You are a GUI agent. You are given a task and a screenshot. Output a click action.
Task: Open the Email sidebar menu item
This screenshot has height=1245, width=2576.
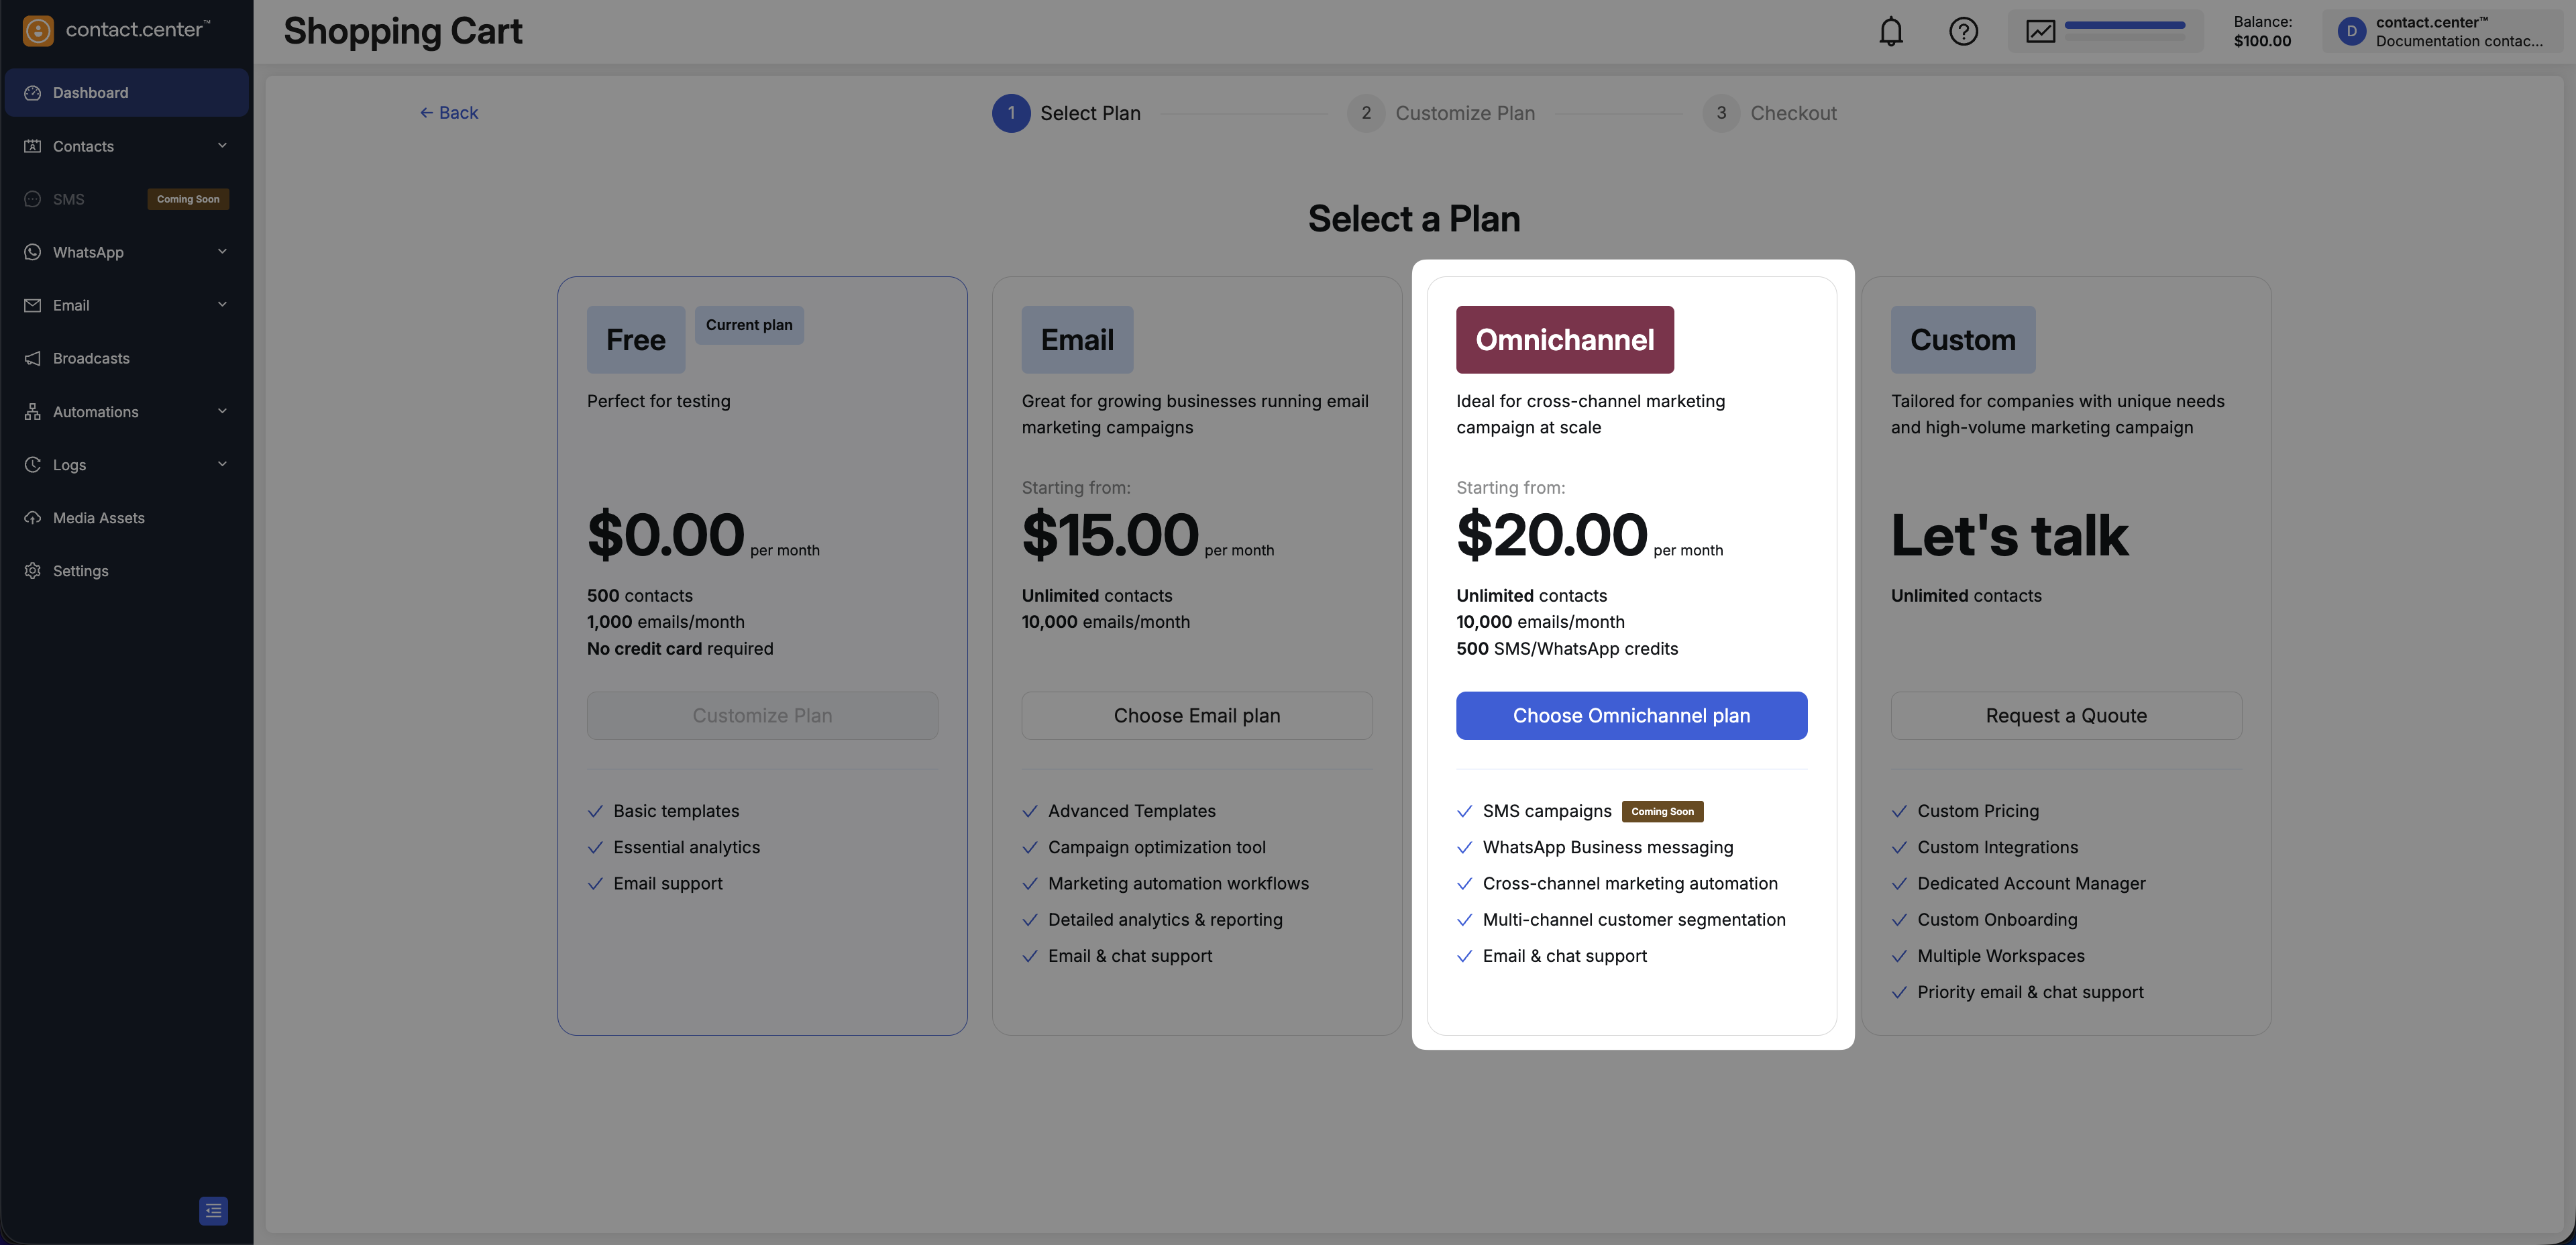coord(71,305)
